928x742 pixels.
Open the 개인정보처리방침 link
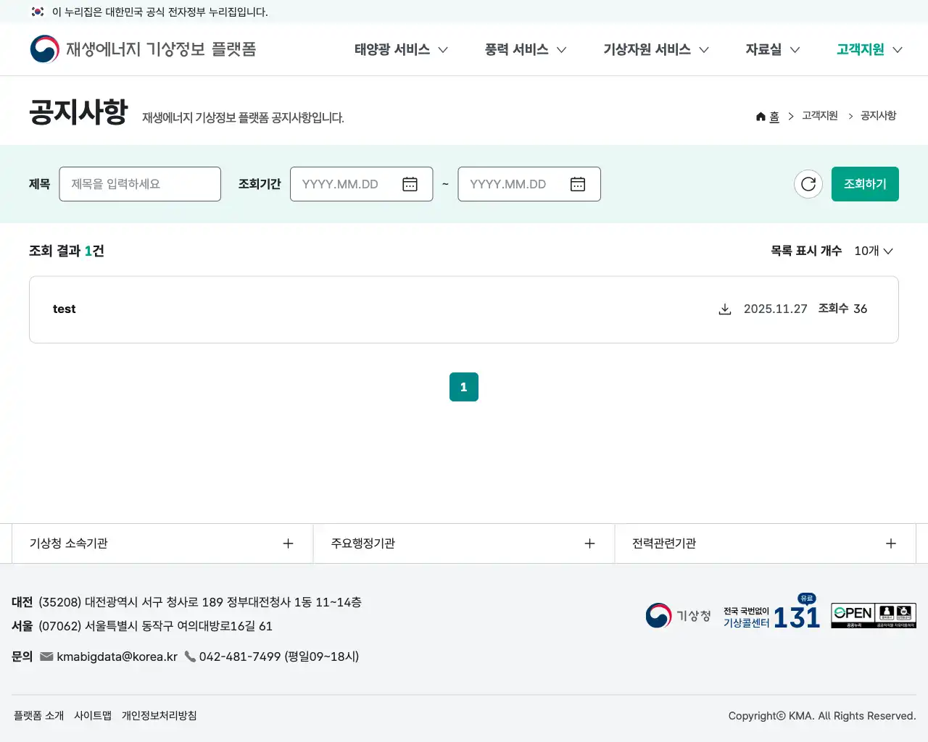point(159,715)
